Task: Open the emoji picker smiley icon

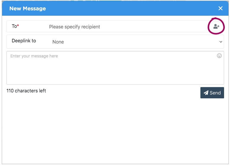Action: point(219,56)
